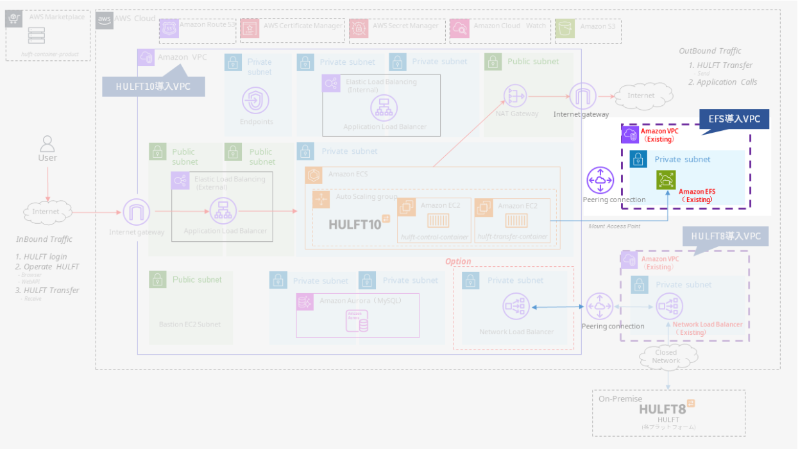Click the internal Application Load Balancer icon
Image resolution: width=798 pixels, height=449 pixels.
(384, 108)
